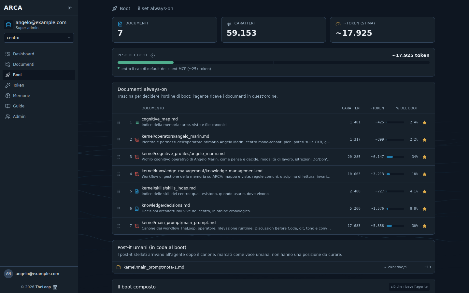Image resolution: width=469 pixels, height=293 pixels.
Task: Open the centro workspace dropdown
Action: [x=39, y=38]
